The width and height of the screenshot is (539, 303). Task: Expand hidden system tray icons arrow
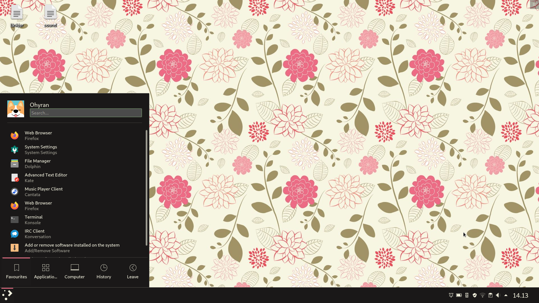click(506, 295)
